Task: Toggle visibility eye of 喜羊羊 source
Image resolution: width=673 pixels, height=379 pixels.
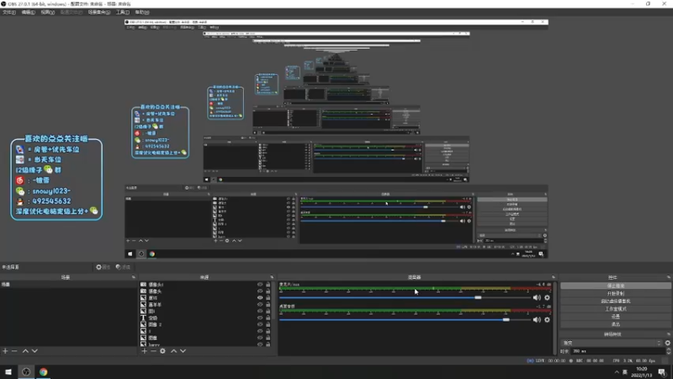Action: 260,304
